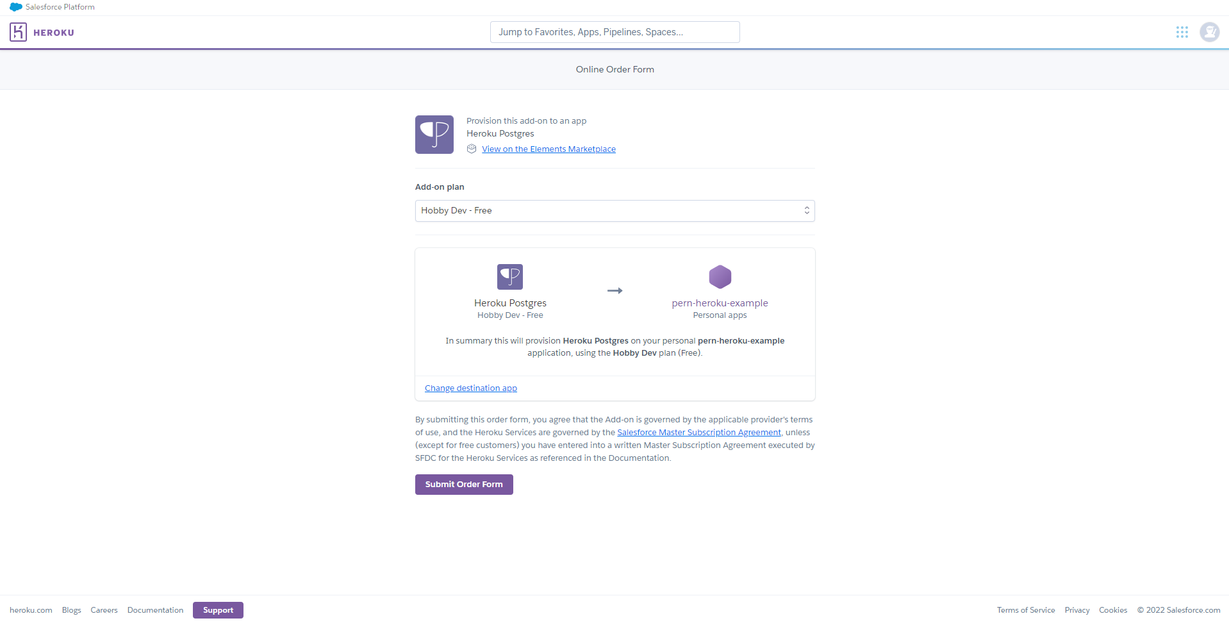Click View on the Elements Marketplace
The image size is (1229, 623).
click(549, 149)
